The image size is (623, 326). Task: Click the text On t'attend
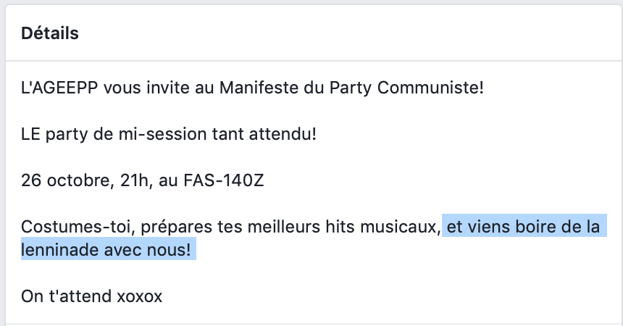click(66, 296)
